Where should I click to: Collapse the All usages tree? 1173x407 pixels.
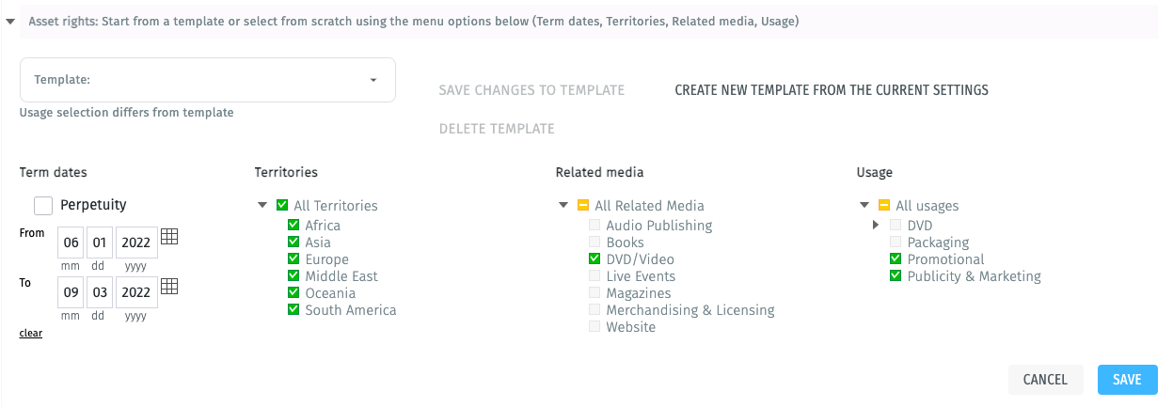[864, 205]
